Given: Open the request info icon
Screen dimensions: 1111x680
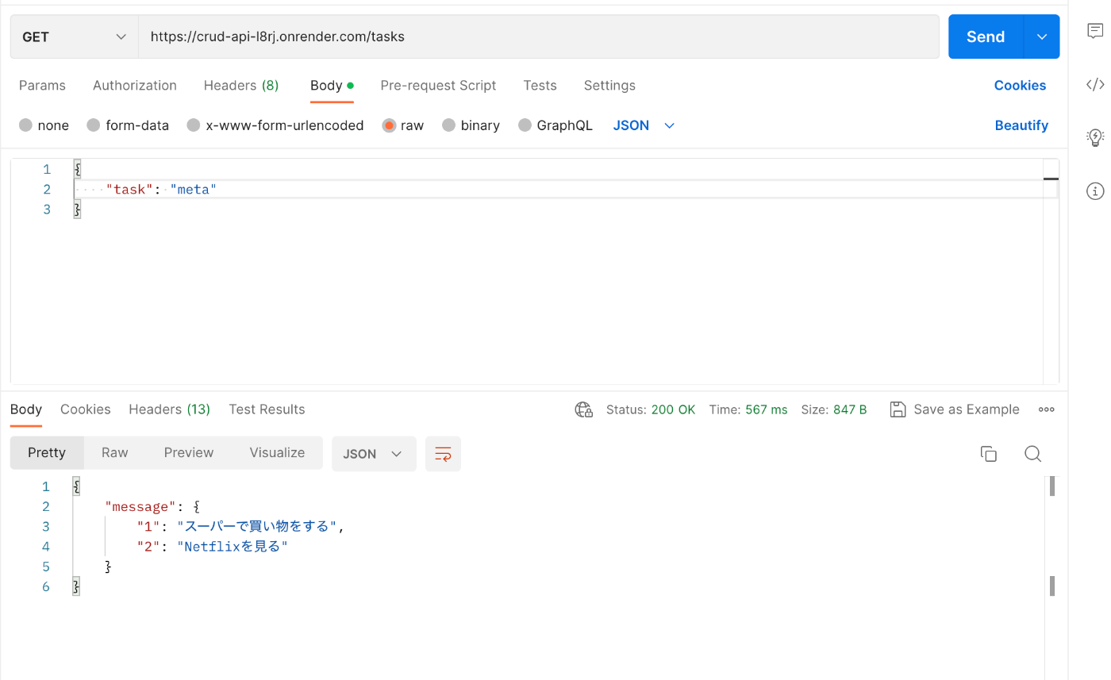Looking at the screenshot, I should pyautogui.click(x=1095, y=190).
